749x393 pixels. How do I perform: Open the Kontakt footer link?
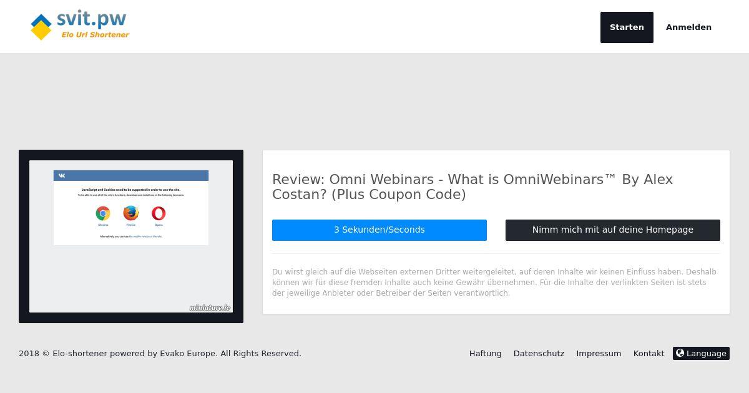649,353
